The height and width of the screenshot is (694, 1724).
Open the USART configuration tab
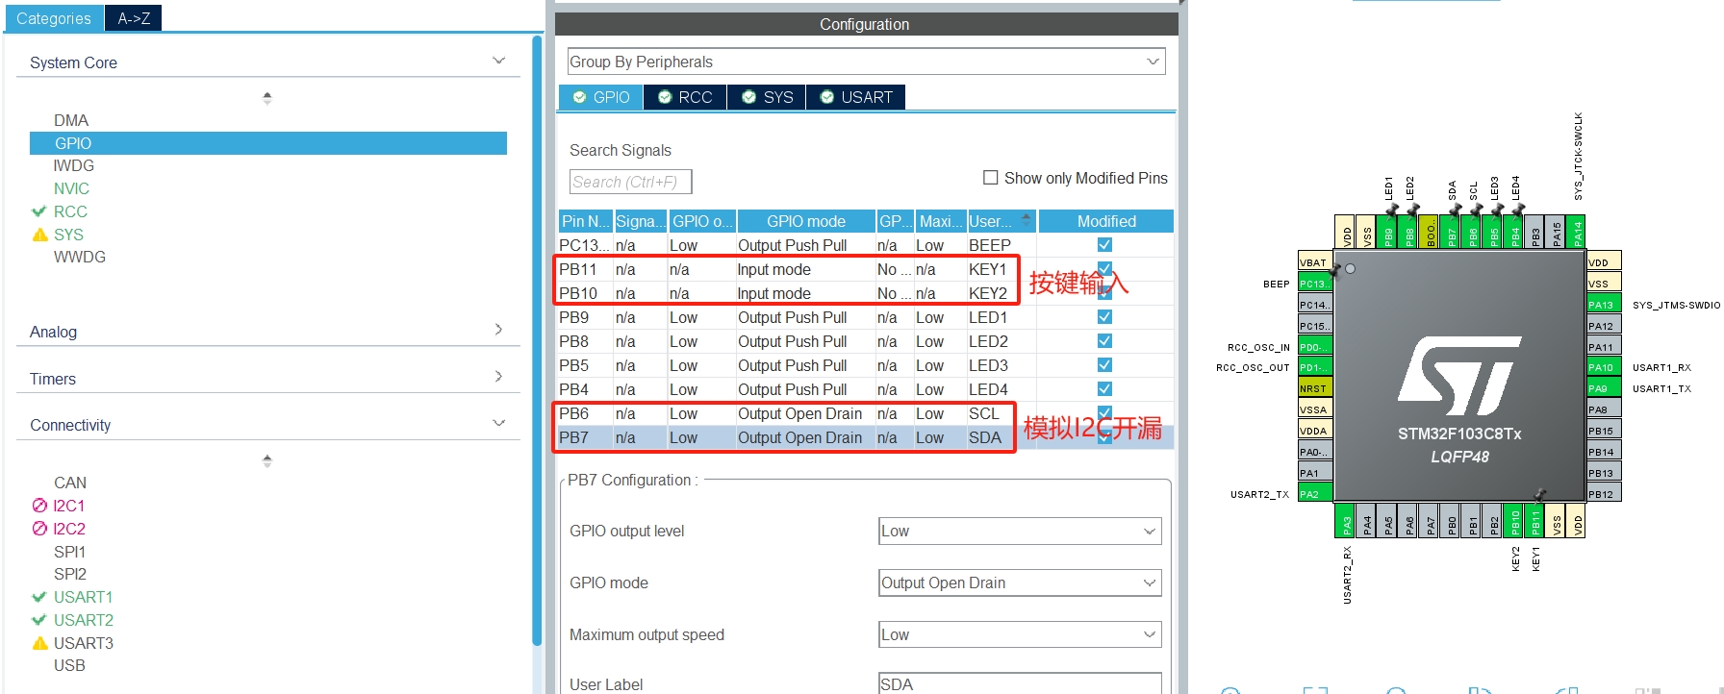coord(856,97)
